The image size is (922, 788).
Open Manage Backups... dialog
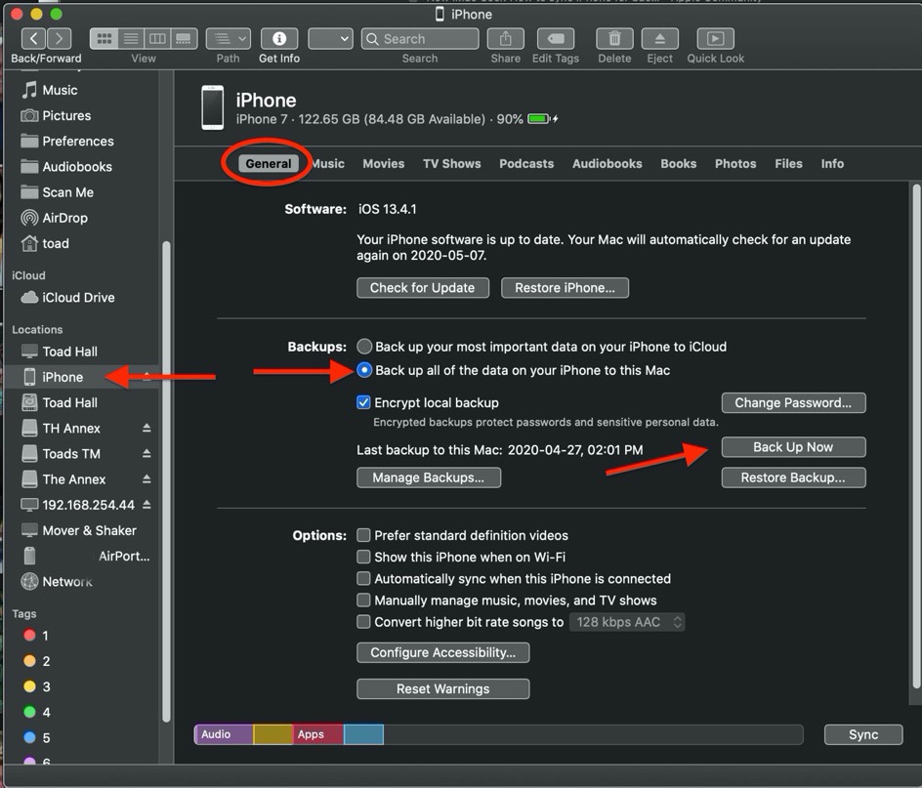429,477
